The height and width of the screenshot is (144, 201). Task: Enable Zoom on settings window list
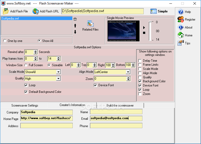140,94
